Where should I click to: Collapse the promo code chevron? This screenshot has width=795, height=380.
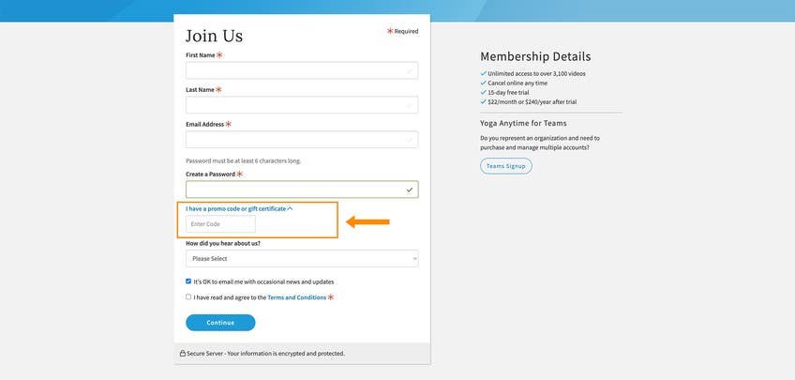click(x=290, y=208)
